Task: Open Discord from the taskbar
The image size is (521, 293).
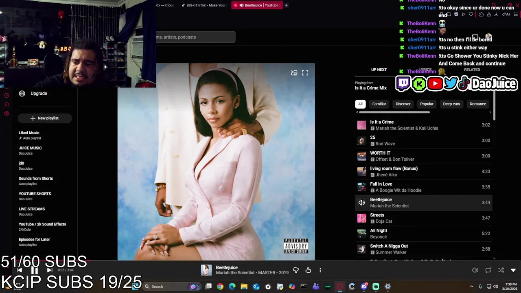Action: pos(364,286)
